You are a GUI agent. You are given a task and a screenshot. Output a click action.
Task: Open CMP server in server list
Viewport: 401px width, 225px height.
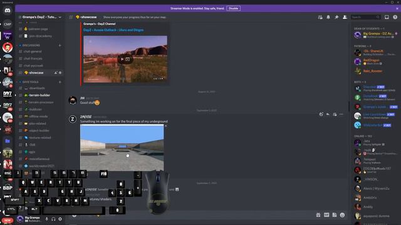tap(8, 24)
